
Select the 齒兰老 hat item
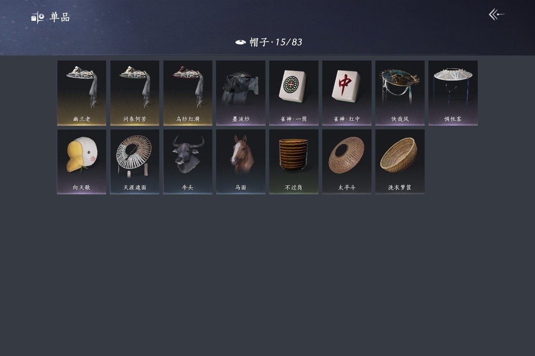pyautogui.click(x=82, y=93)
